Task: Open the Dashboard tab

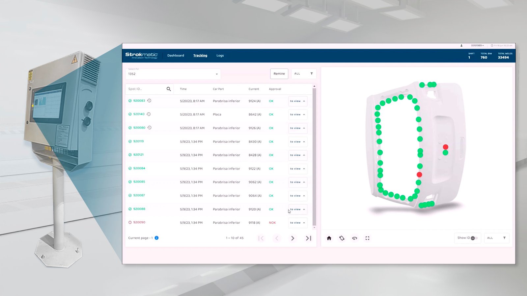Action: pyautogui.click(x=176, y=56)
